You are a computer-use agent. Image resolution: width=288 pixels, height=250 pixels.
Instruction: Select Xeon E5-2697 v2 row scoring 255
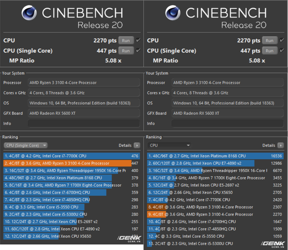coord(72,222)
